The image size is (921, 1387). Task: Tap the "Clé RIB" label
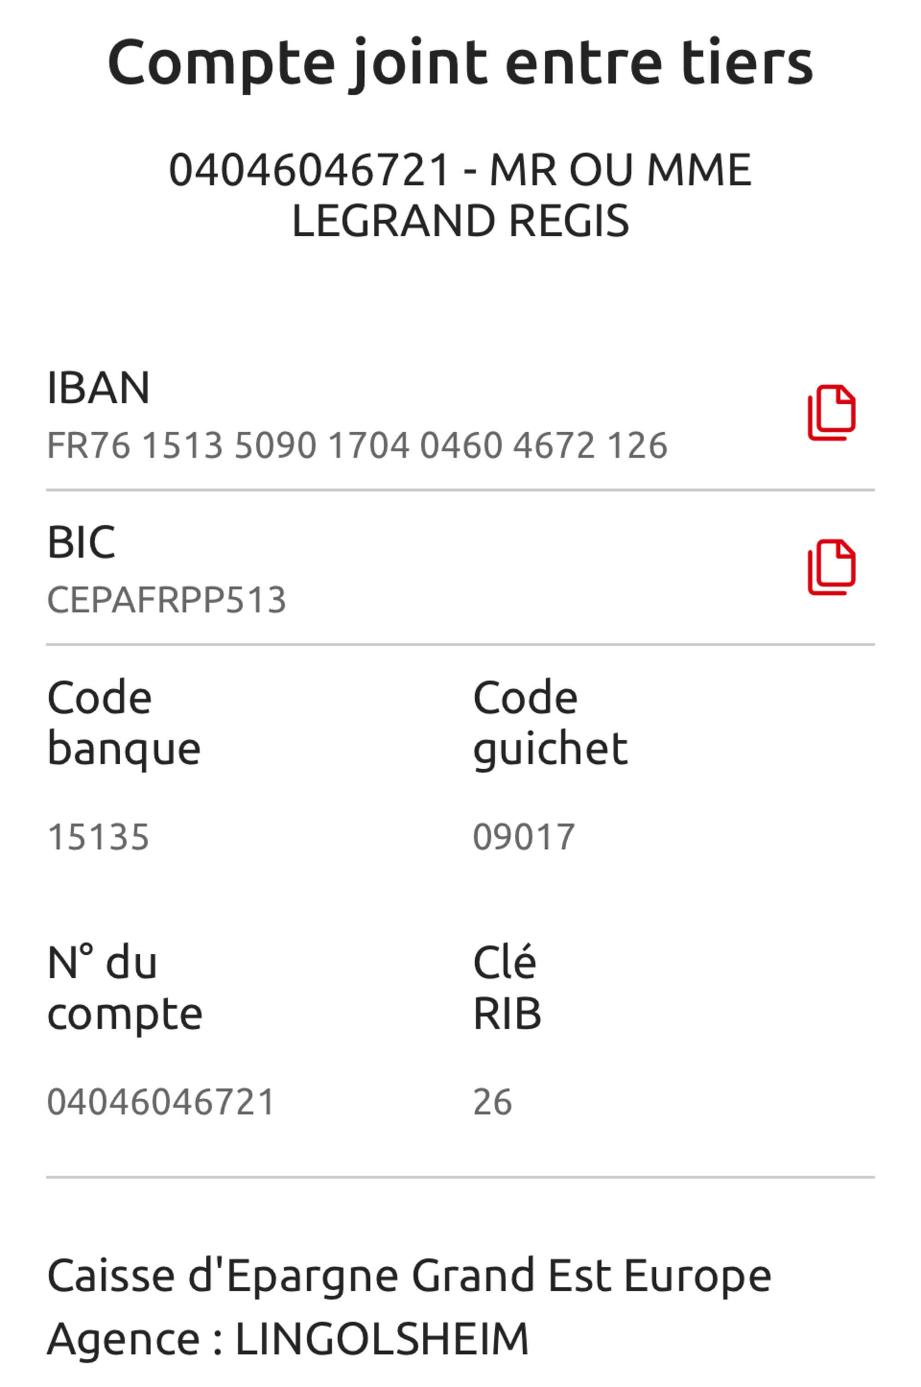pos(507,988)
